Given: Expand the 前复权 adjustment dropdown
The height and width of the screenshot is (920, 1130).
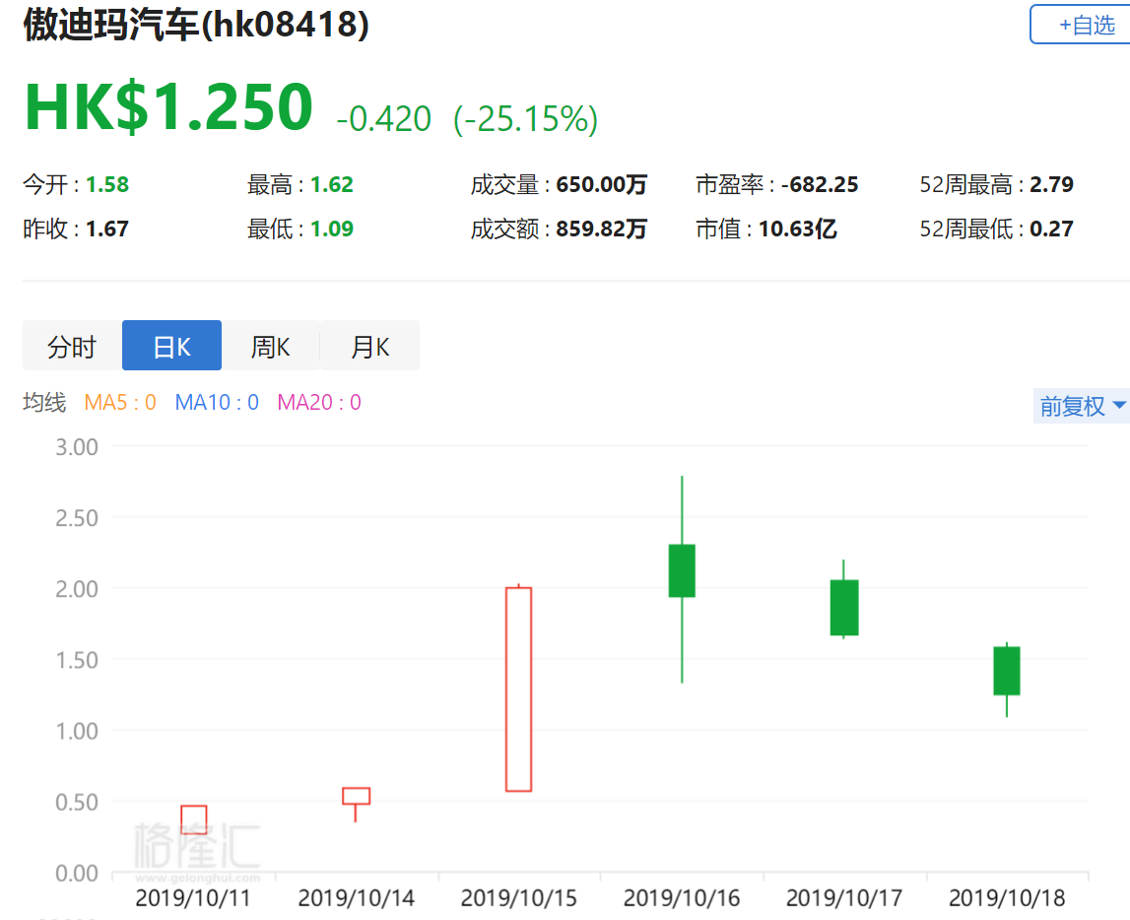Looking at the screenshot, I should click(x=1081, y=406).
